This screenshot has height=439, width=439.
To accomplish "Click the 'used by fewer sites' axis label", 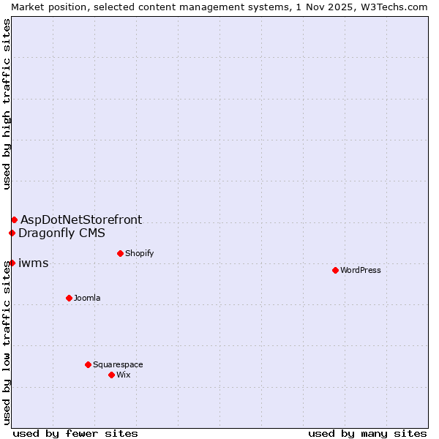I will point(75,433).
